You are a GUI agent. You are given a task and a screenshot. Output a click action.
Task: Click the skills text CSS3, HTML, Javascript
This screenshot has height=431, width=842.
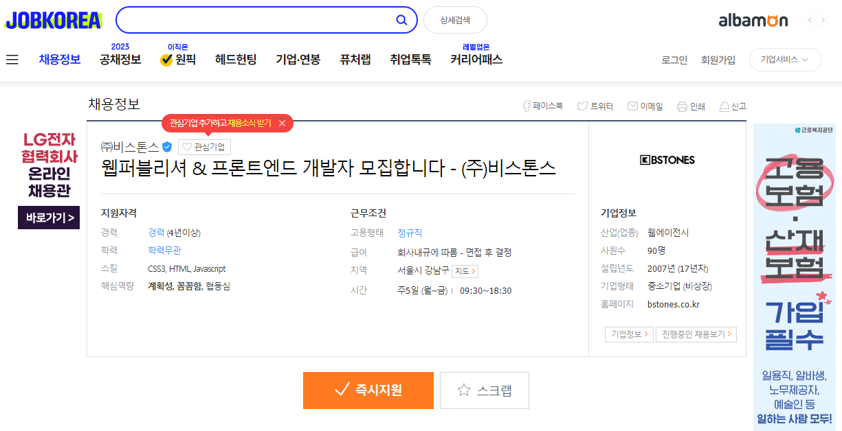click(186, 269)
